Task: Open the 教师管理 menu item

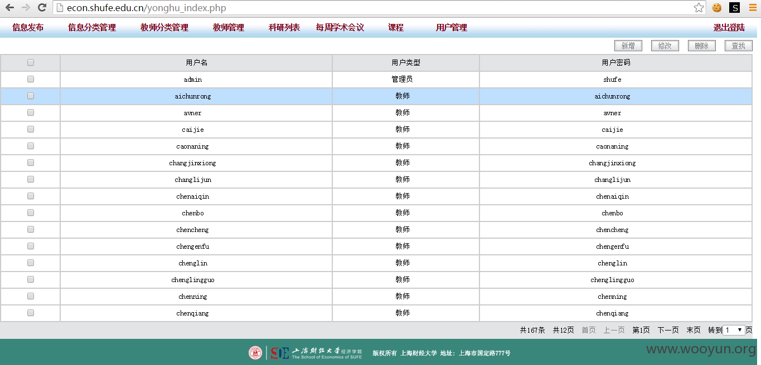Action: point(229,27)
